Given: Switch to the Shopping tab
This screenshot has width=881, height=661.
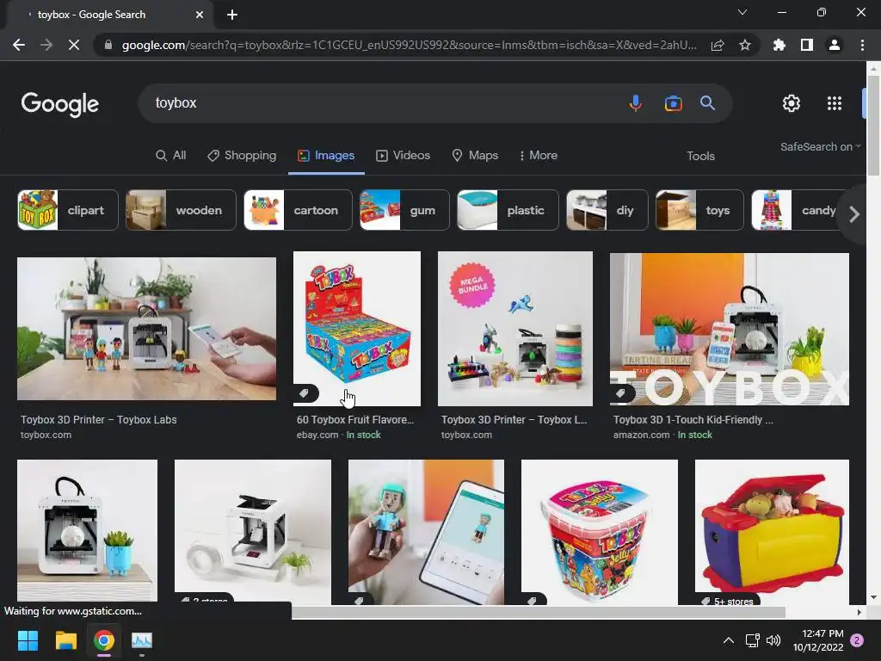Looking at the screenshot, I should pyautogui.click(x=242, y=156).
